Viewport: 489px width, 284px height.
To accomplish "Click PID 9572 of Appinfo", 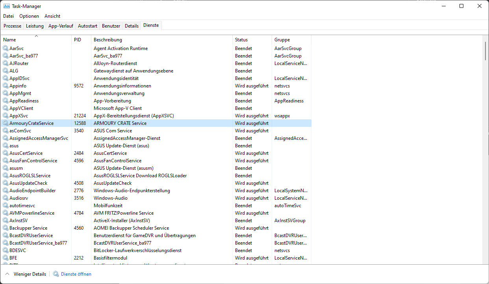I will [80, 86].
